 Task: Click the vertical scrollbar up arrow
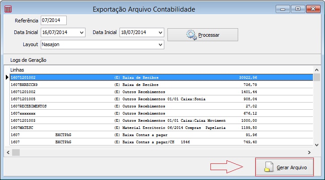[316, 70]
